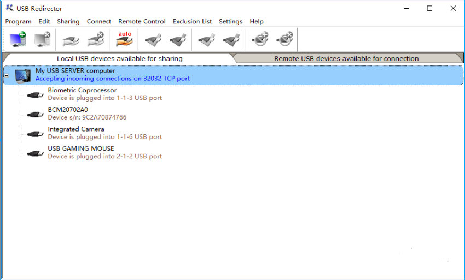Click the My USB SERVER computer monitor icon

click(x=22, y=75)
